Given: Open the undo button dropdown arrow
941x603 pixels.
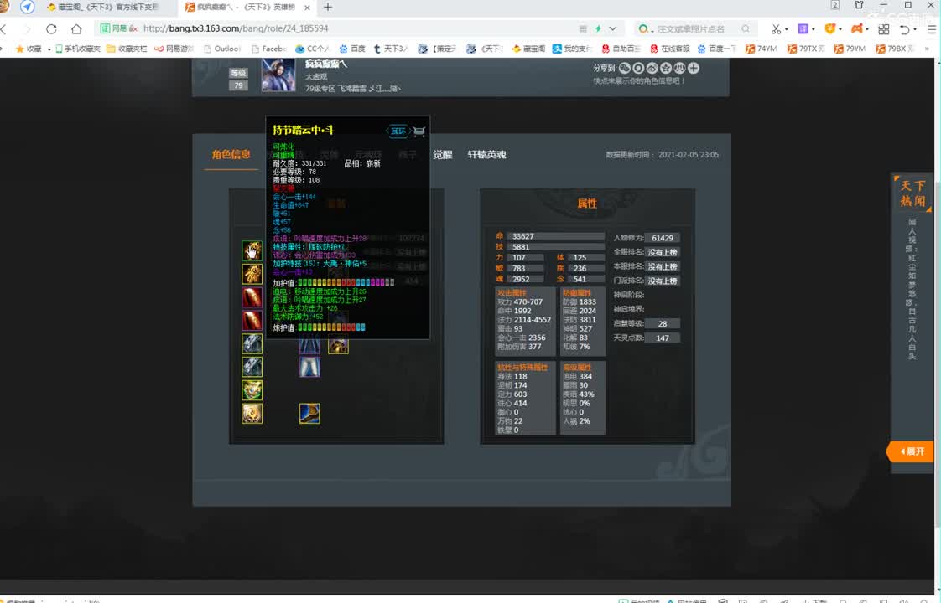Looking at the screenshot, I should tap(914, 29).
